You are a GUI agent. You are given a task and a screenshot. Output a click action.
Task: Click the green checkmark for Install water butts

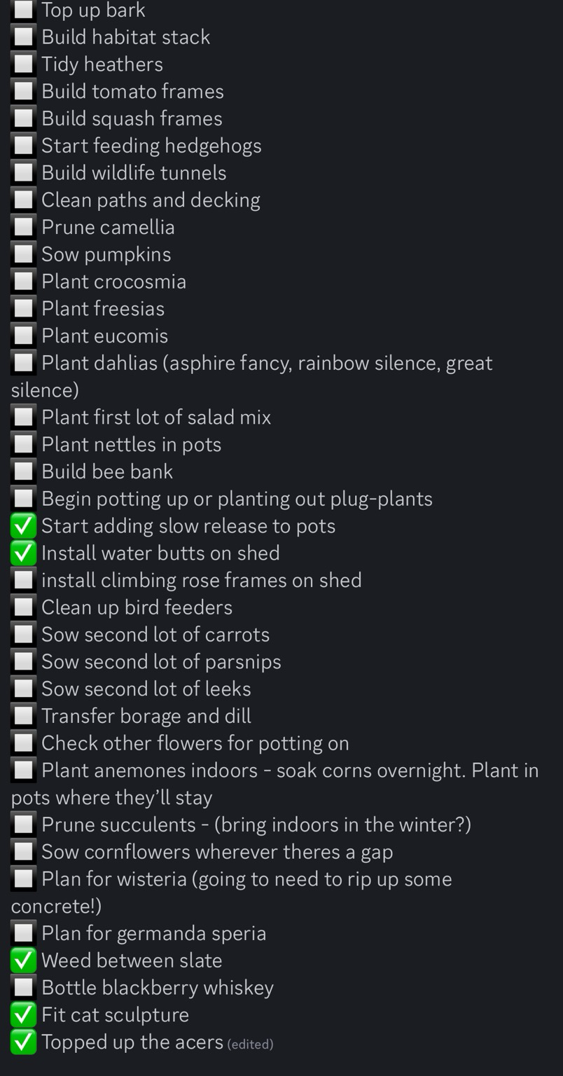[x=24, y=553]
